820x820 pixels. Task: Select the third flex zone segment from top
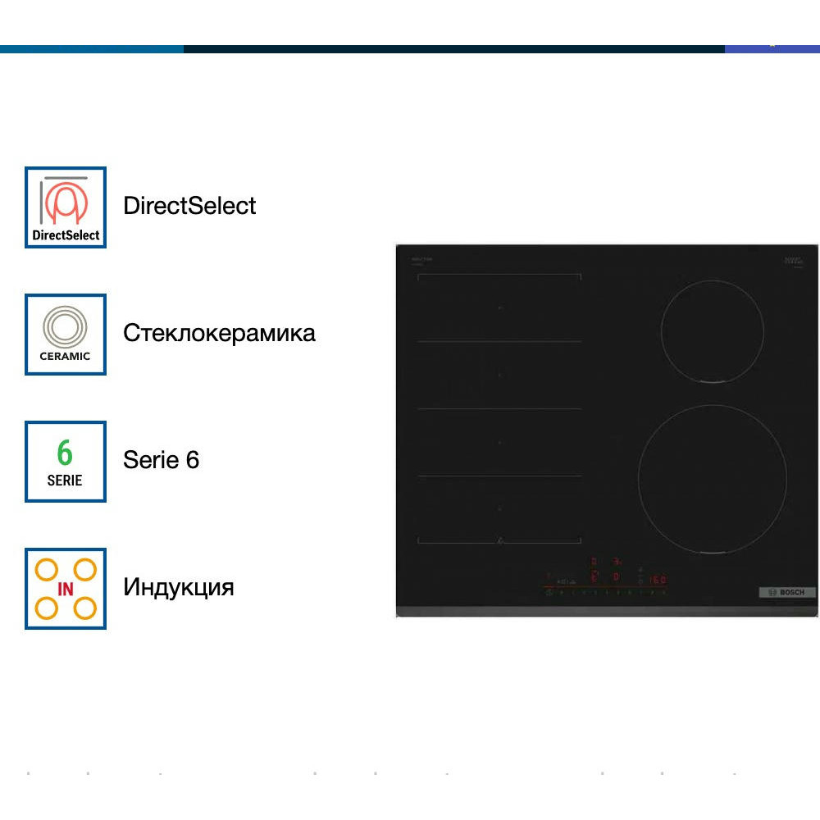coord(499,443)
